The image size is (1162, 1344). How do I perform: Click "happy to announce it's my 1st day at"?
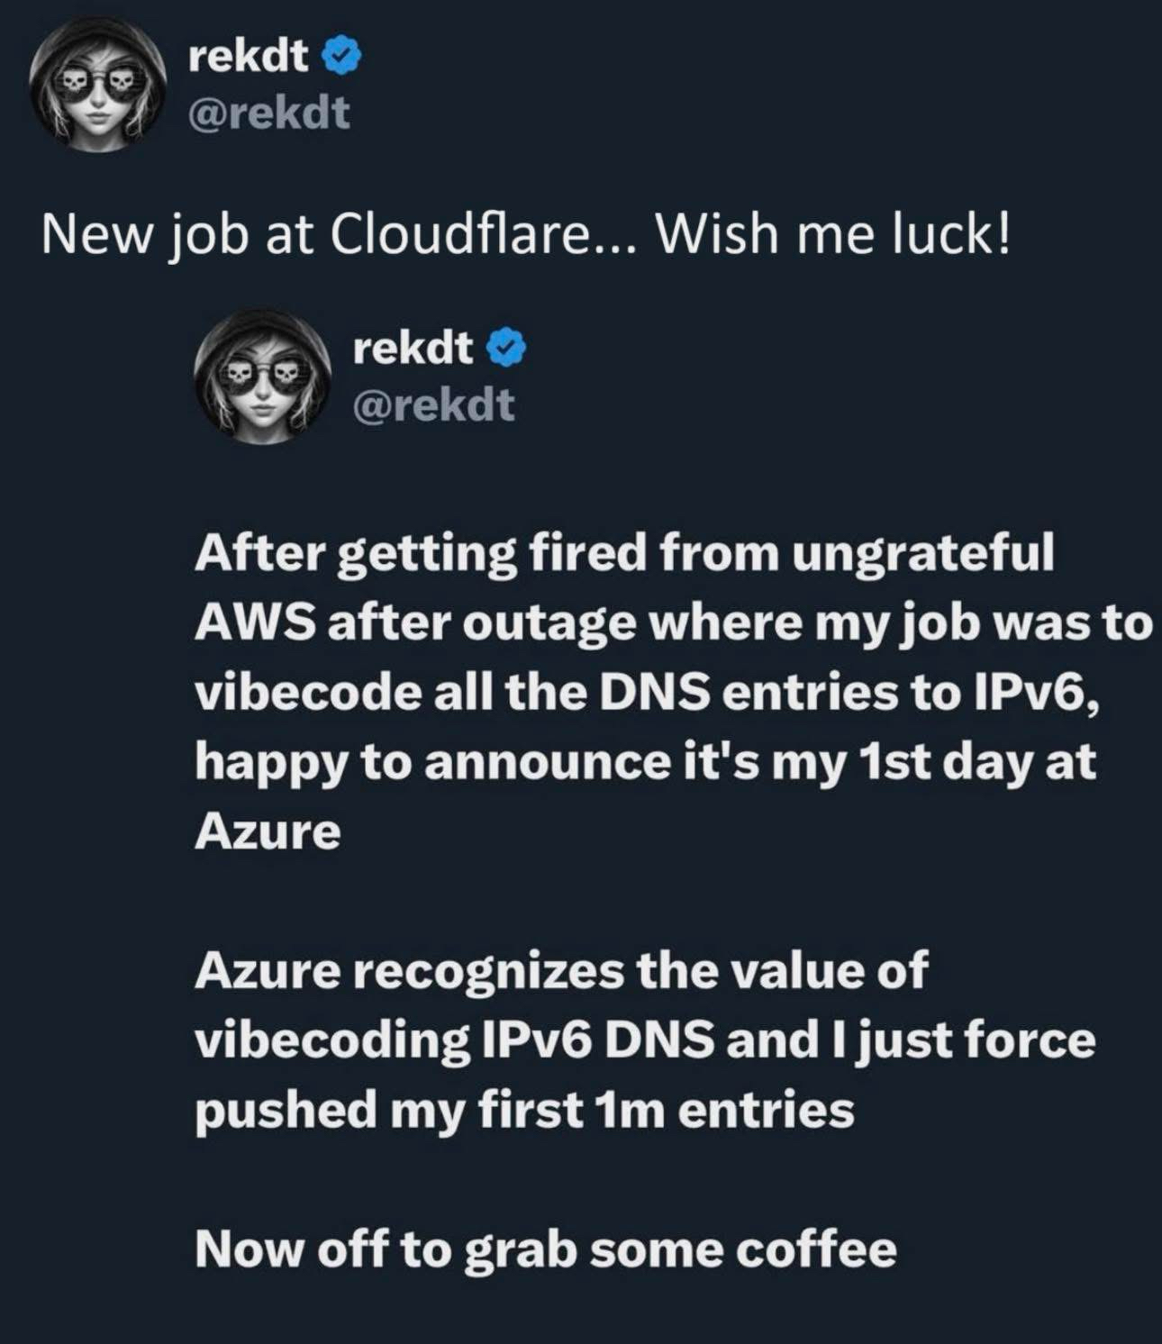click(645, 762)
